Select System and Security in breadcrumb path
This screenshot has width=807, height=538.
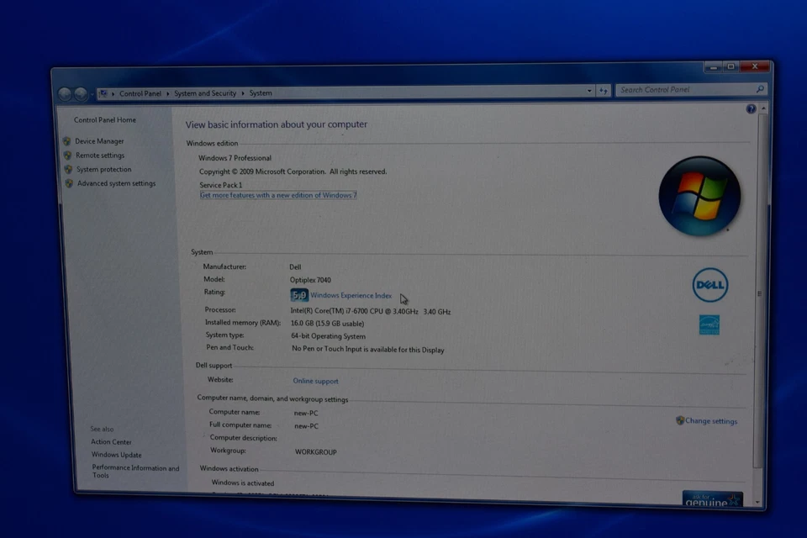pyautogui.click(x=205, y=93)
